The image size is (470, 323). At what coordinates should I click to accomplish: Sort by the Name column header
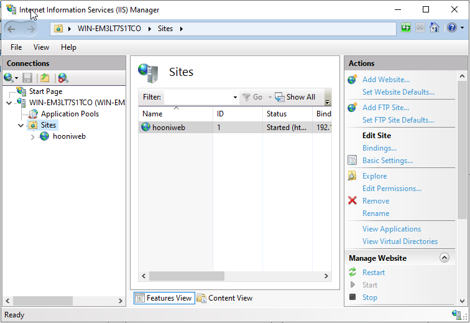click(x=176, y=114)
